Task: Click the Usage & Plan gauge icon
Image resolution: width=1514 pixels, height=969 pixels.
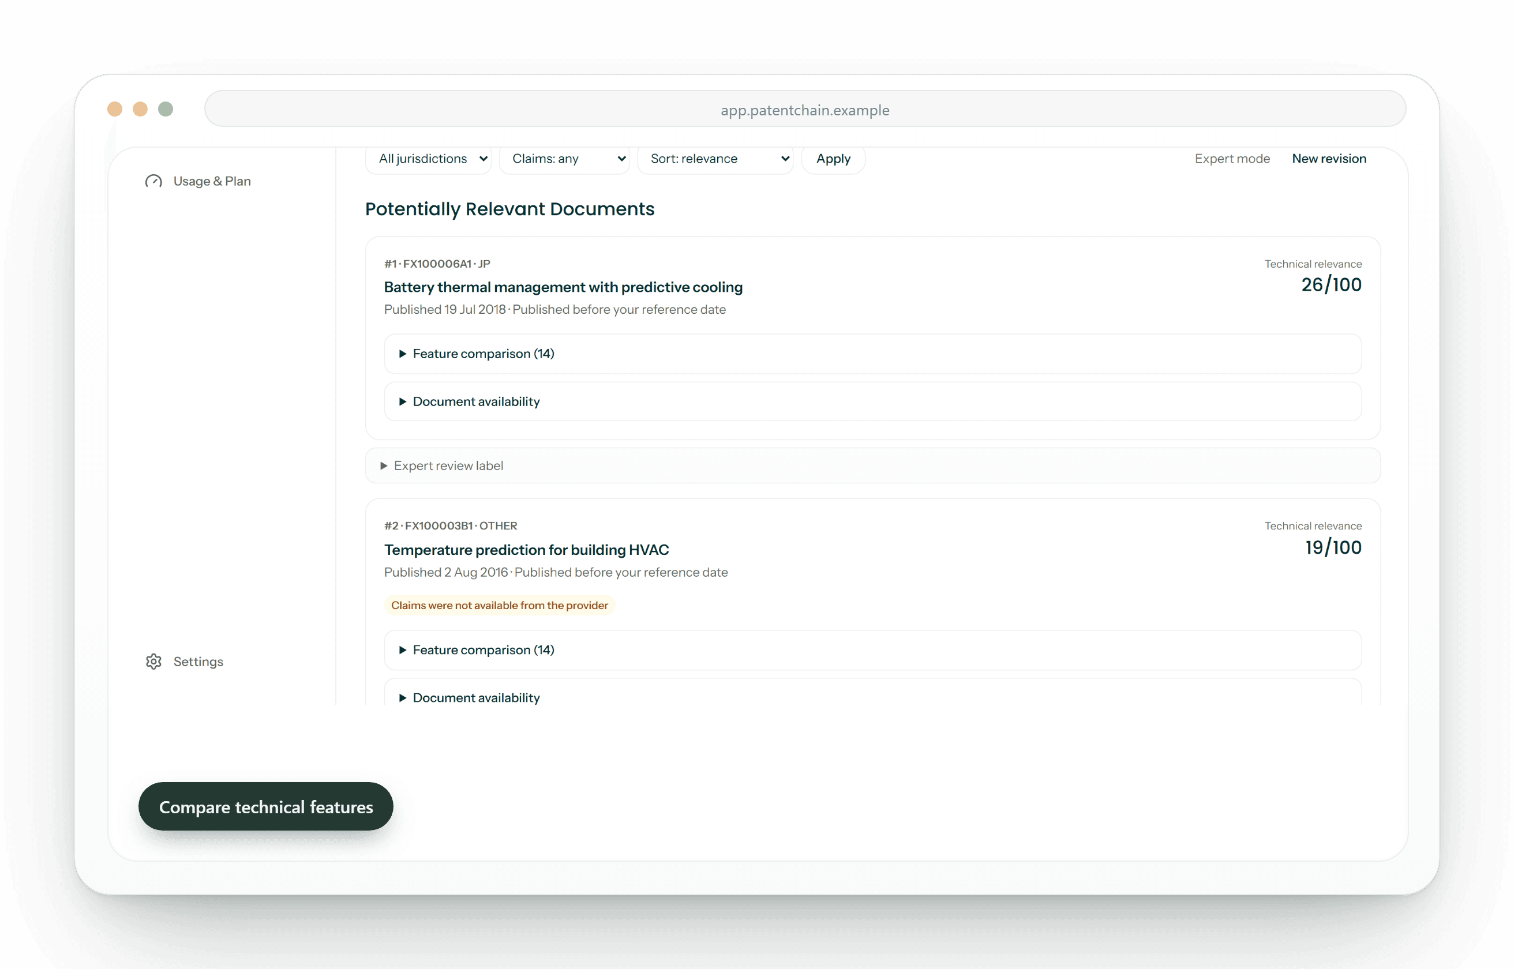Action: pos(153,181)
